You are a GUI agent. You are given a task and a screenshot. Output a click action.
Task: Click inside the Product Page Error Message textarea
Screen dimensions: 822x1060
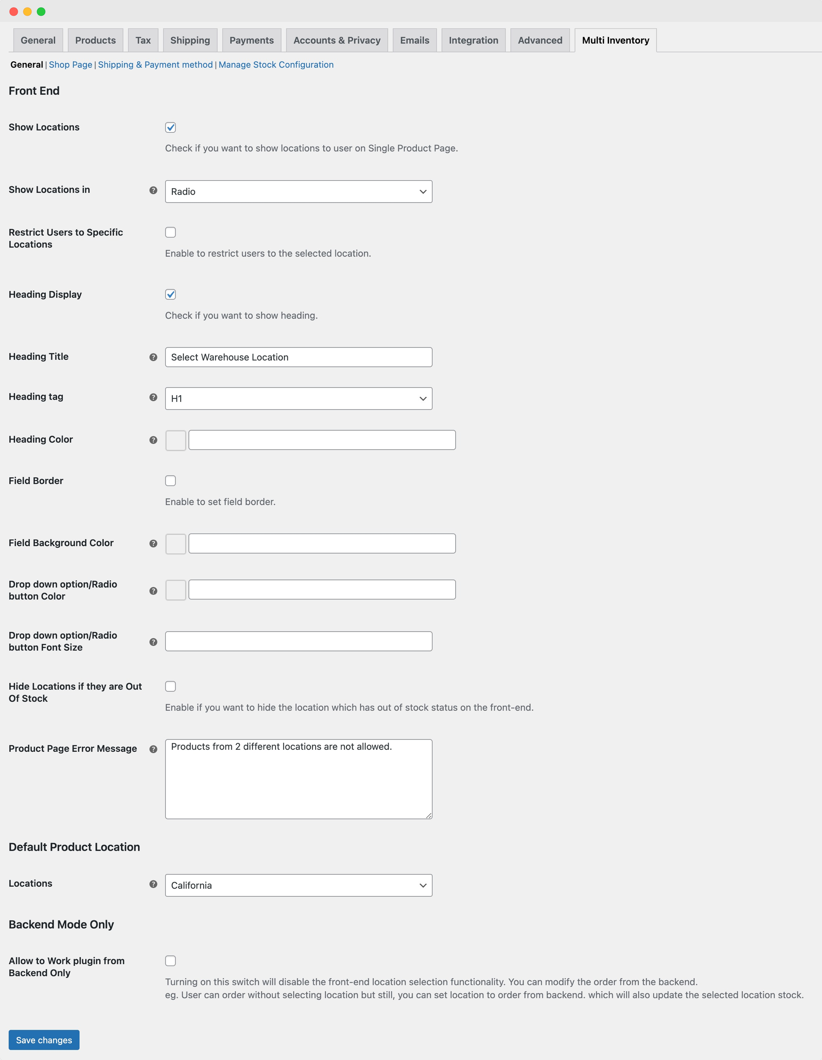coord(298,779)
